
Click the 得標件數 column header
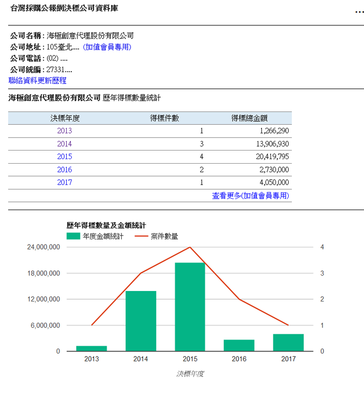tap(165, 118)
